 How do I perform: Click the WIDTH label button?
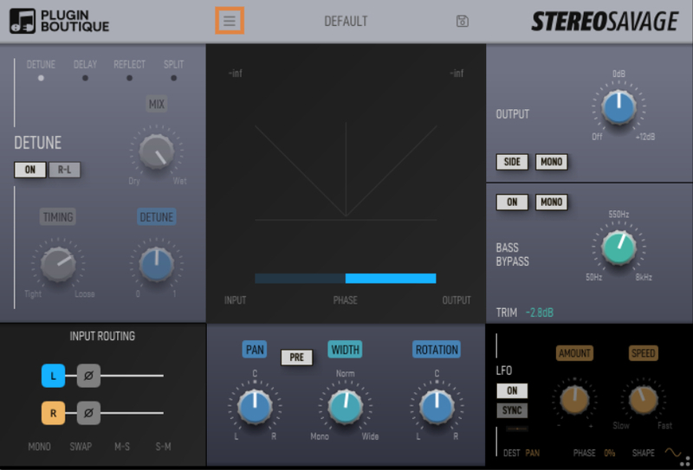(x=345, y=350)
